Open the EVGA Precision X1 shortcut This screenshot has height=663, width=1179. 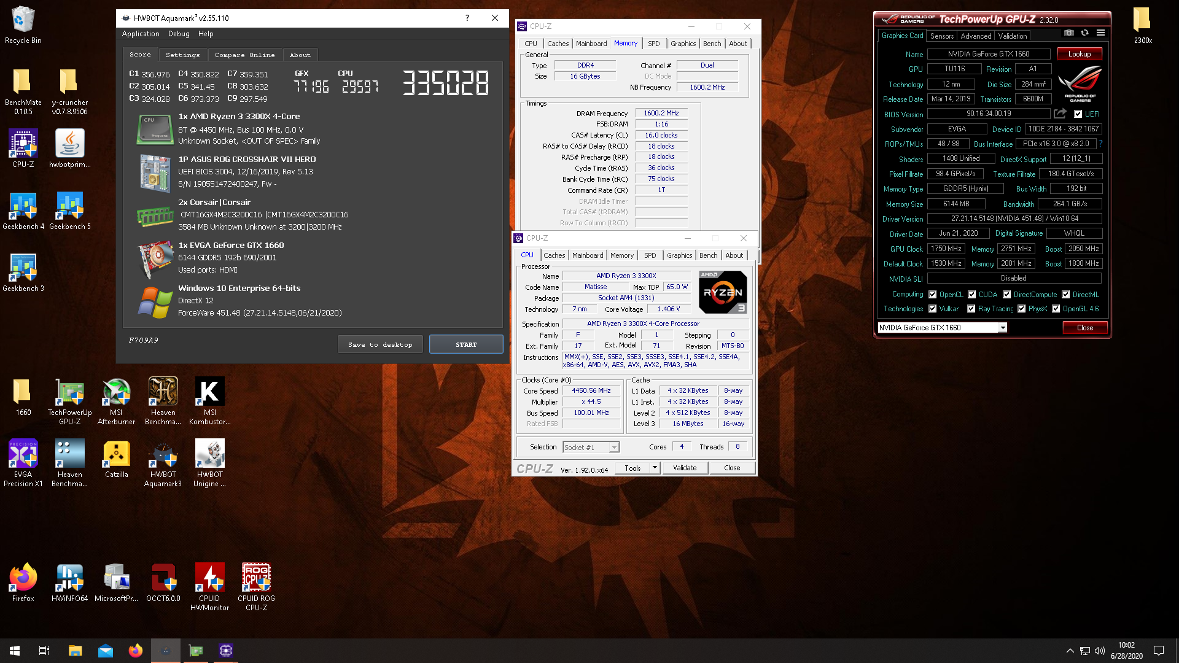pos(23,463)
